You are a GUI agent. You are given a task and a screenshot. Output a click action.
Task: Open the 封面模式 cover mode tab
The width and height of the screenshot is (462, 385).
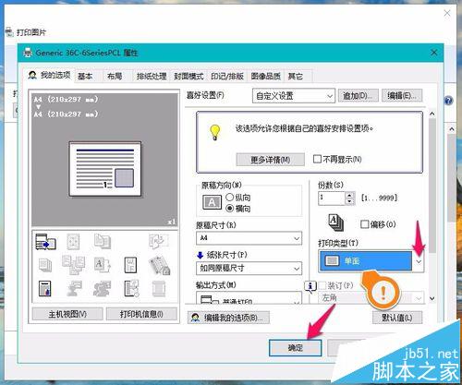point(188,76)
